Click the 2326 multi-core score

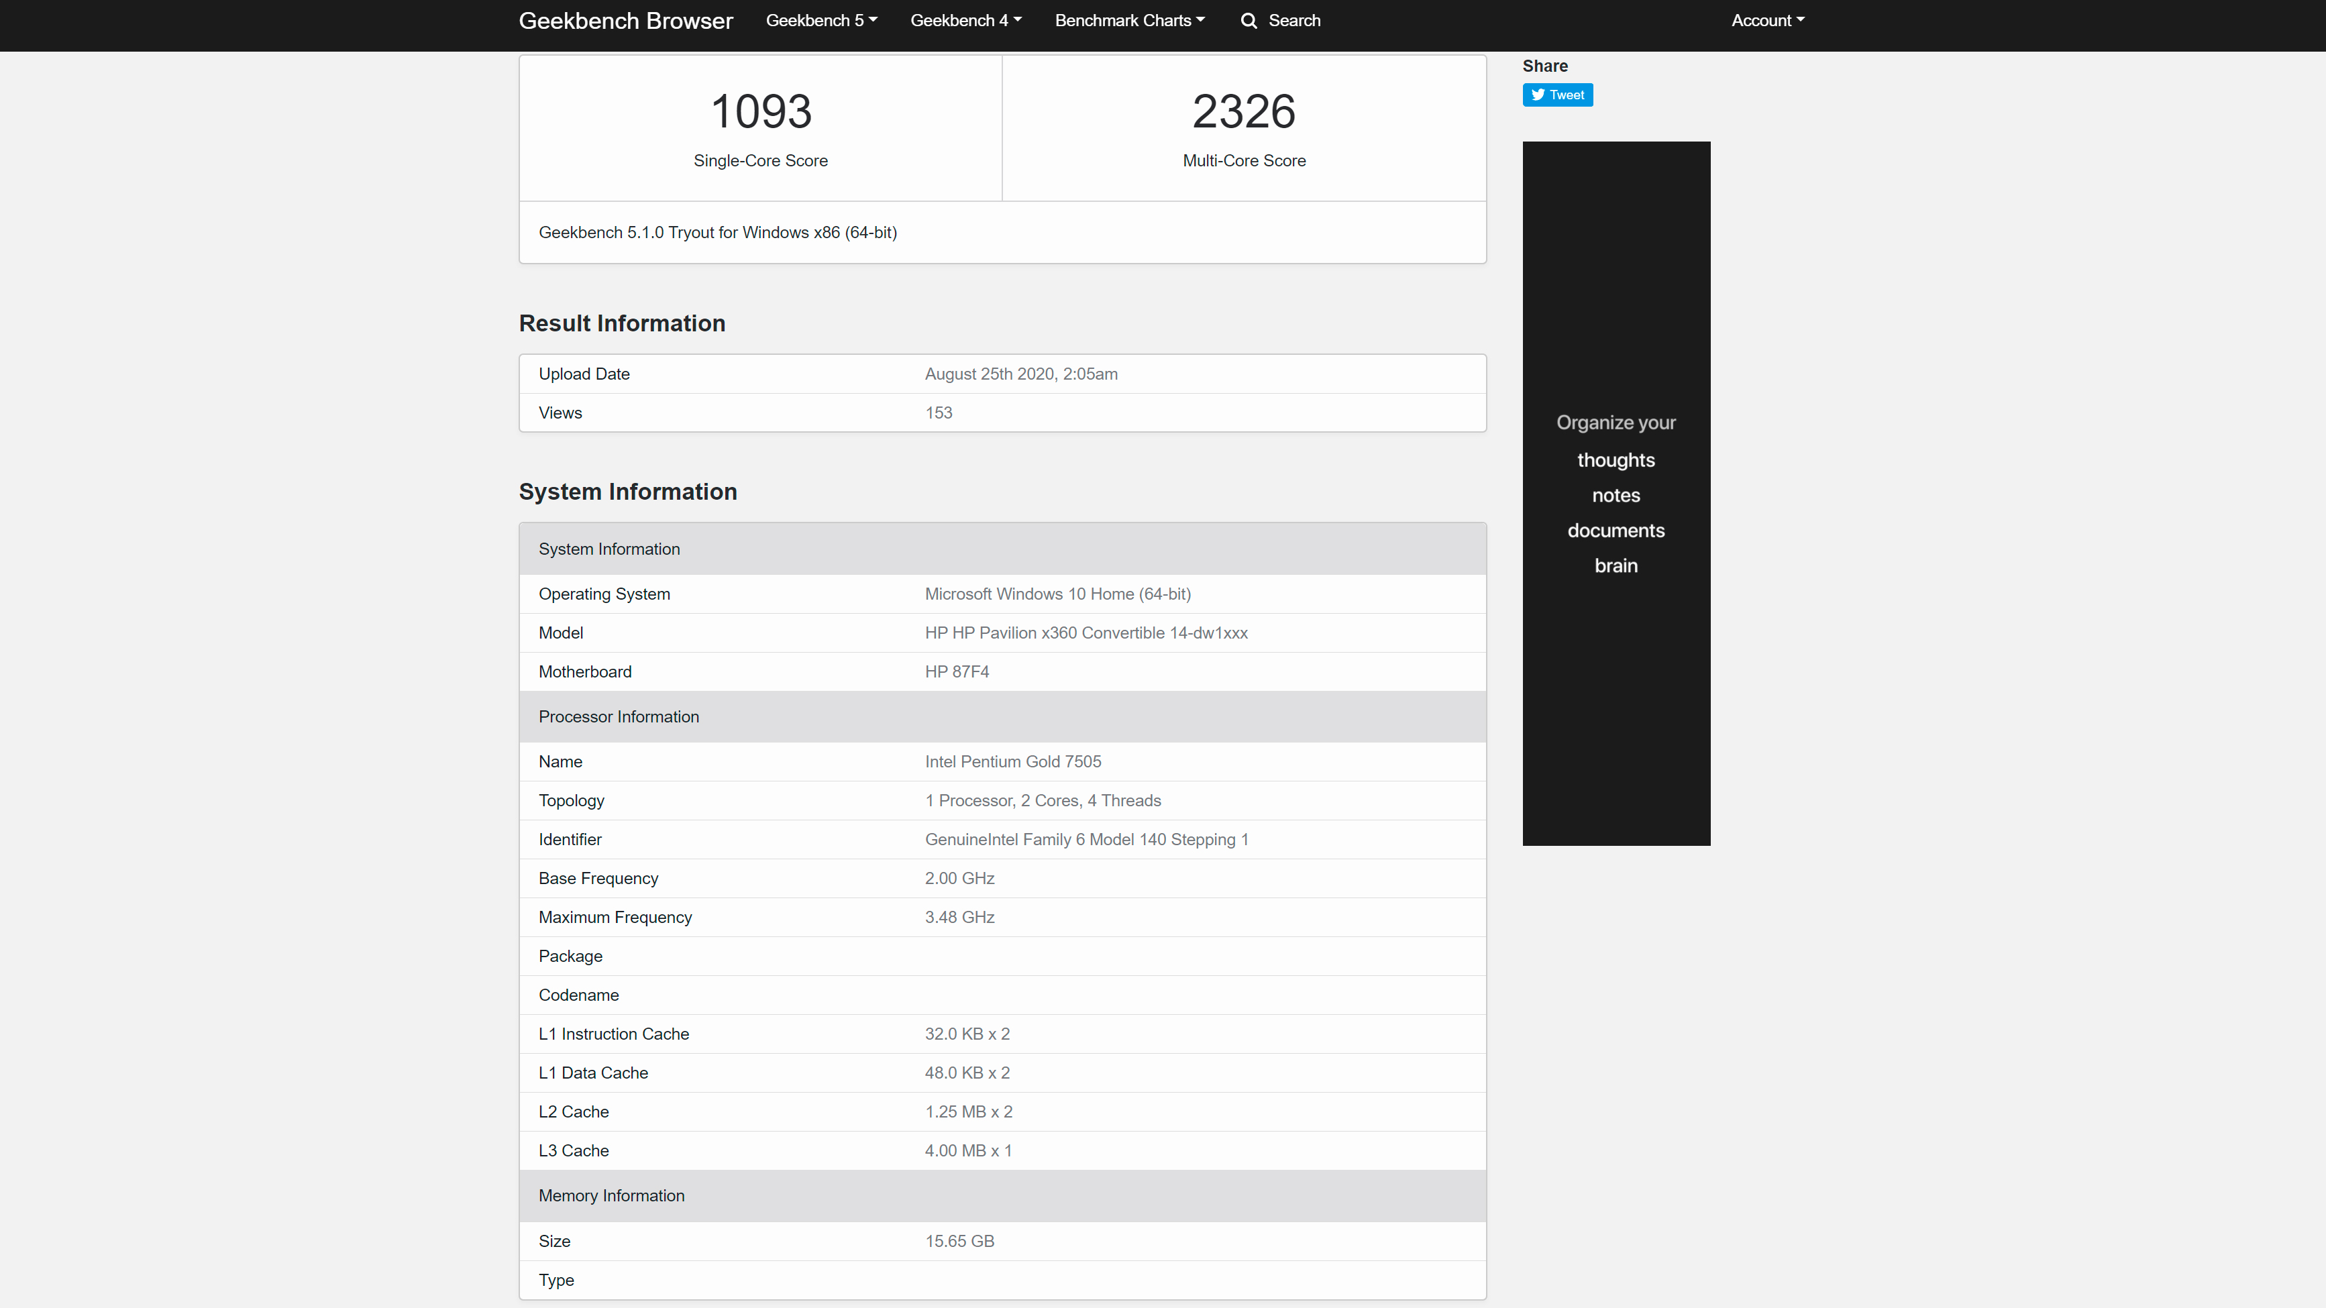click(1243, 112)
